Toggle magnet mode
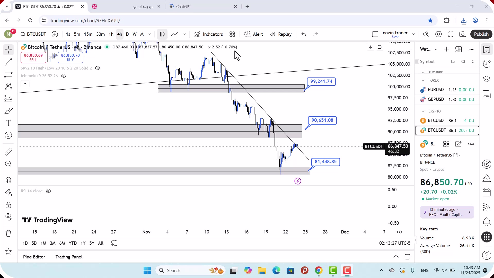The width and height of the screenshot is (494, 278). click(8, 180)
